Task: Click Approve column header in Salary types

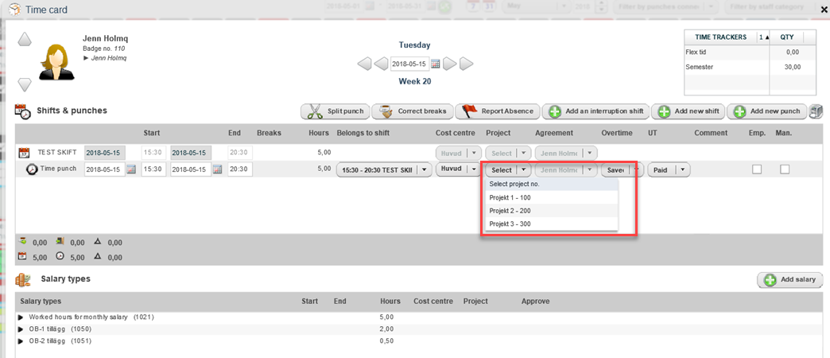Action: tap(536, 302)
